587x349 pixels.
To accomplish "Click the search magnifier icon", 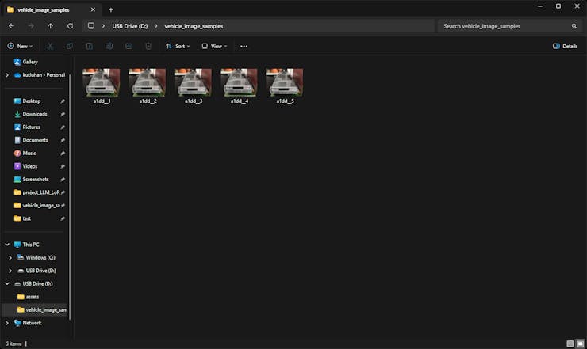I will [574, 26].
